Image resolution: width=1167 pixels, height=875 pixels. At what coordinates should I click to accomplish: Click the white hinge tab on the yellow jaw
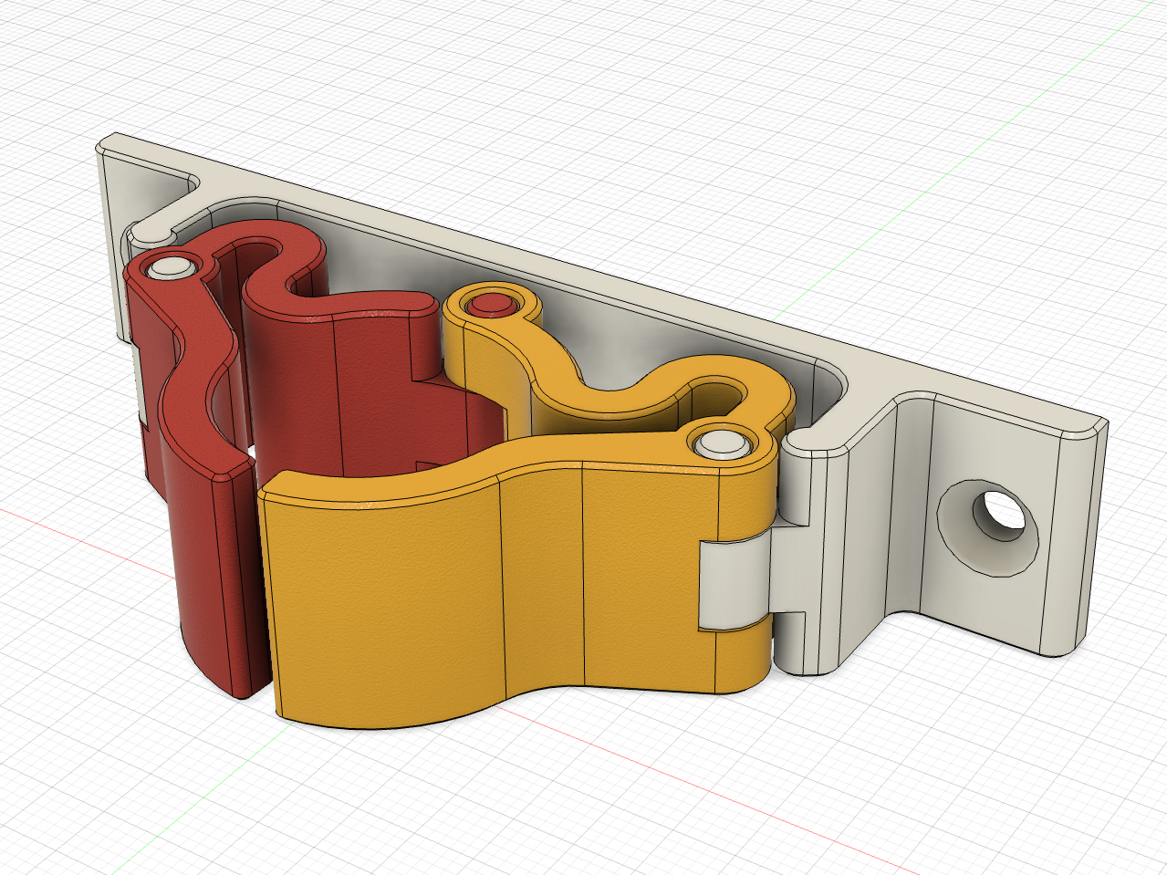pyautogui.click(x=735, y=584)
